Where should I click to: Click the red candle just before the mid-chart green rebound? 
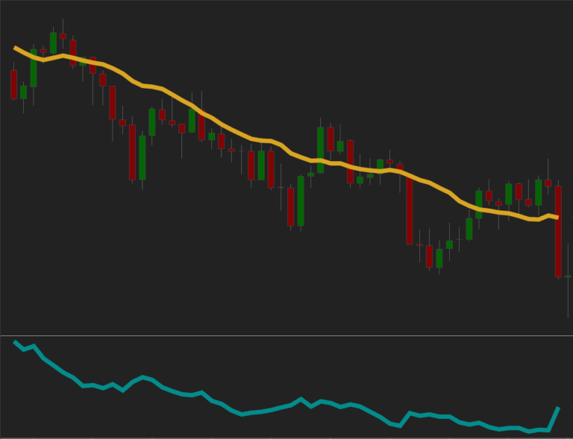pos(291,206)
